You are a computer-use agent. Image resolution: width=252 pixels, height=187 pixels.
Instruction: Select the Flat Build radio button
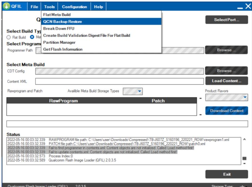pos(8,37)
